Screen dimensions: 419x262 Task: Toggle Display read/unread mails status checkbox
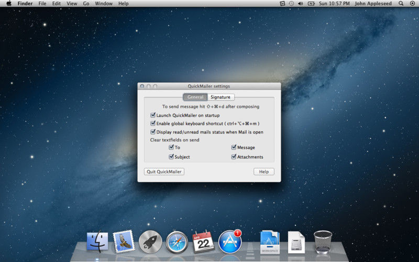[x=153, y=132]
